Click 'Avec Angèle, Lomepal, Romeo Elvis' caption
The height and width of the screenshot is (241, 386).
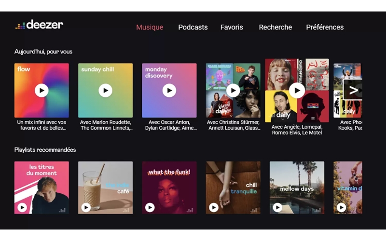click(x=297, y=130)
